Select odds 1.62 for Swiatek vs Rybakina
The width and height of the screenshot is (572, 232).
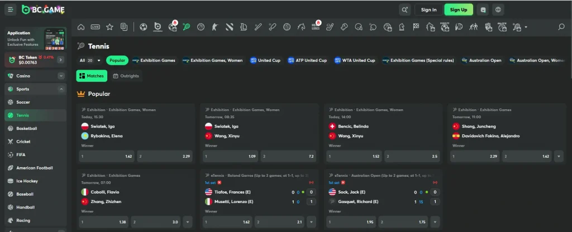pos(106,157)
